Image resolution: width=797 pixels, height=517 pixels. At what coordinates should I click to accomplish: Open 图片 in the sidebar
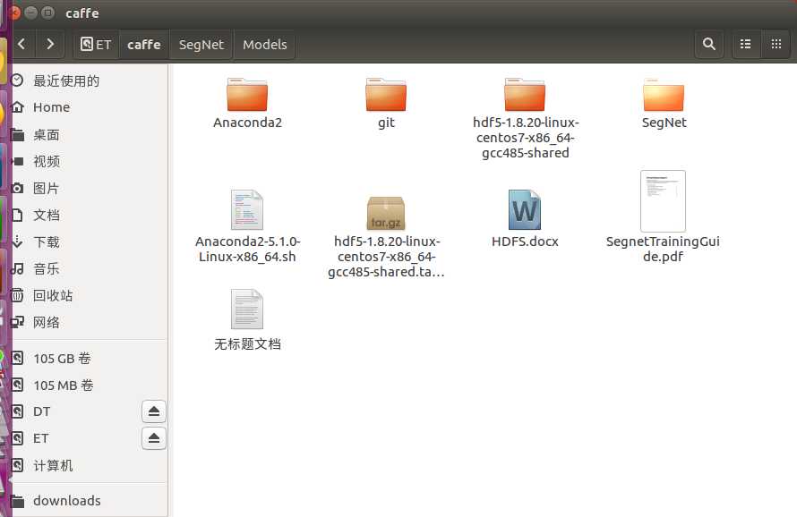(90, 189)
